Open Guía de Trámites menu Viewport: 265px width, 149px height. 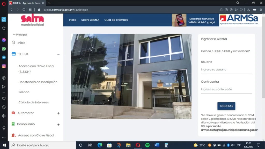click(116, 20)
